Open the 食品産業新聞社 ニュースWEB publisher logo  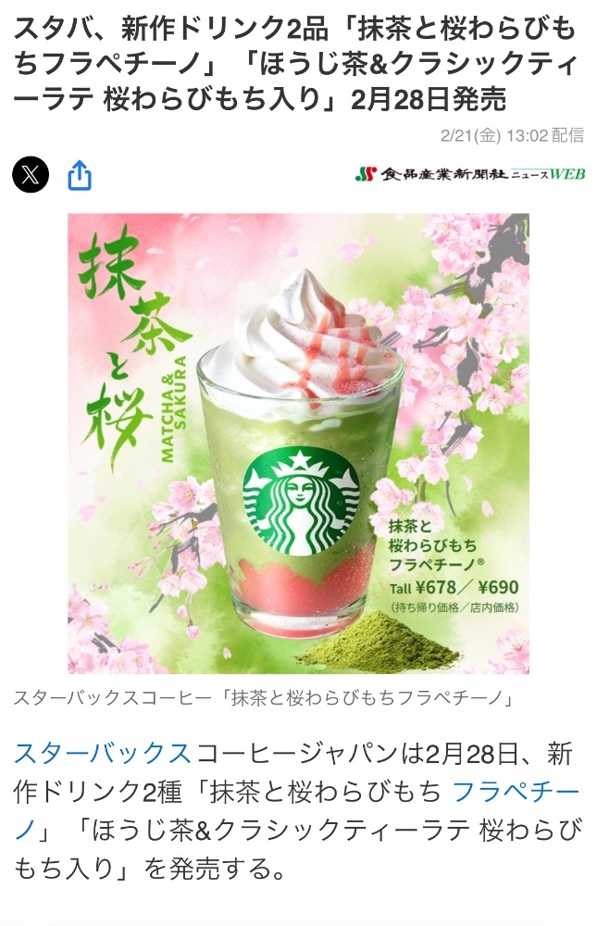pos(470,174)
